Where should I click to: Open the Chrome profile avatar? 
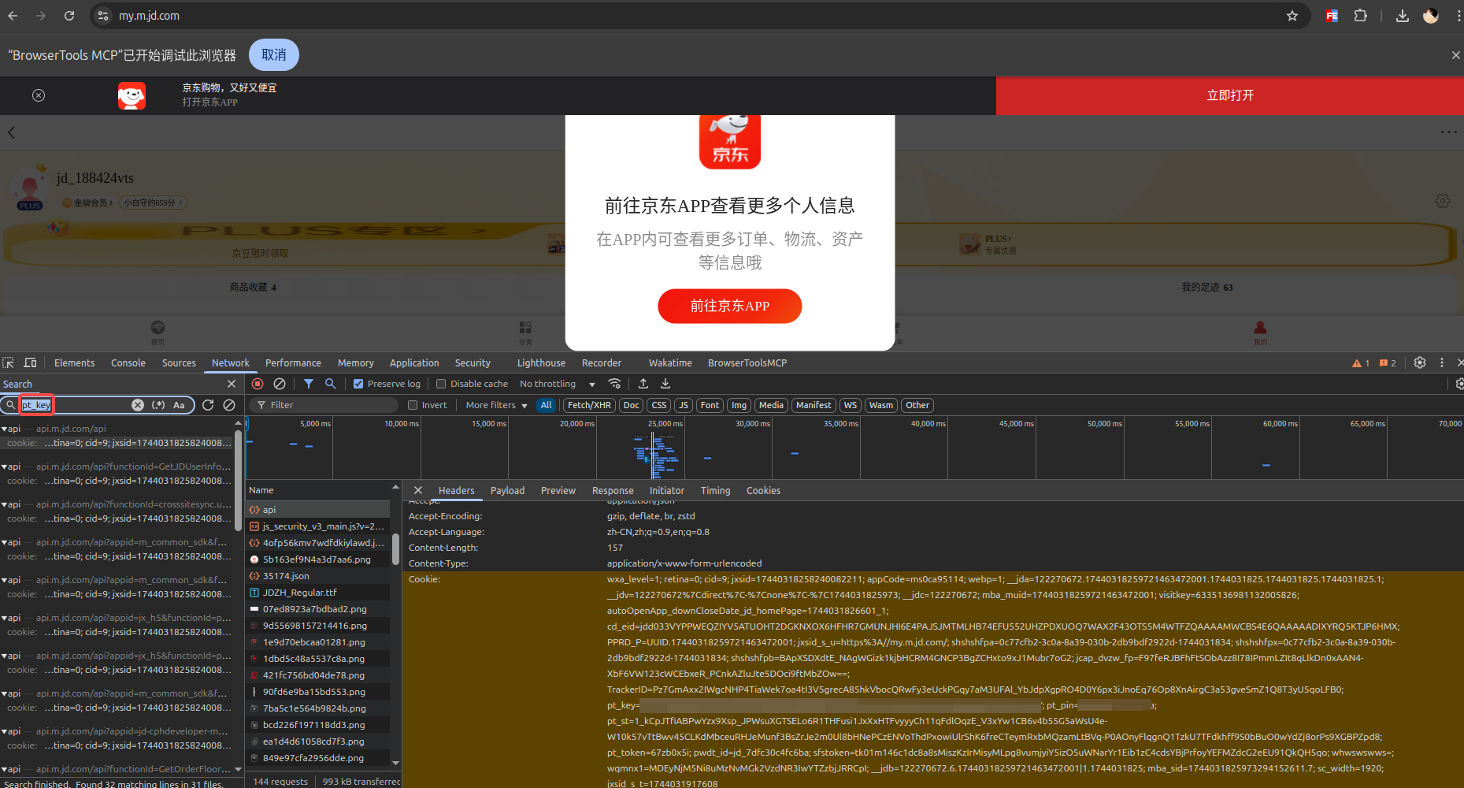click(x=1431, y=16)
